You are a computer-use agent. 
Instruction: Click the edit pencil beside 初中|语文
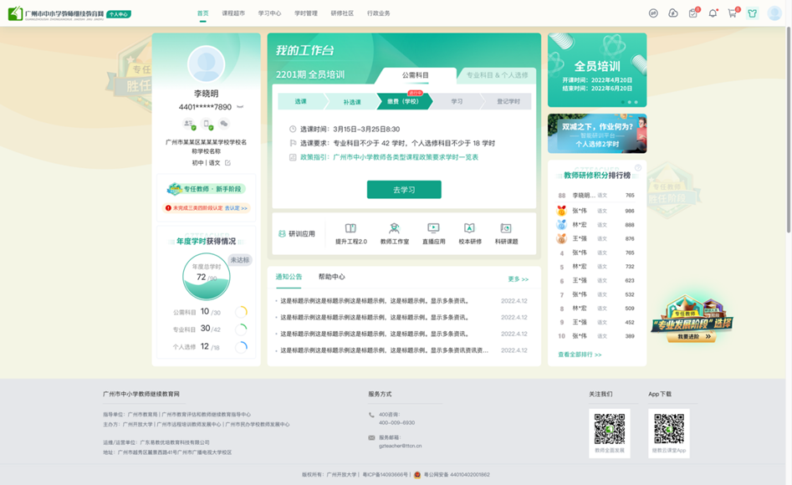[228, 163]
